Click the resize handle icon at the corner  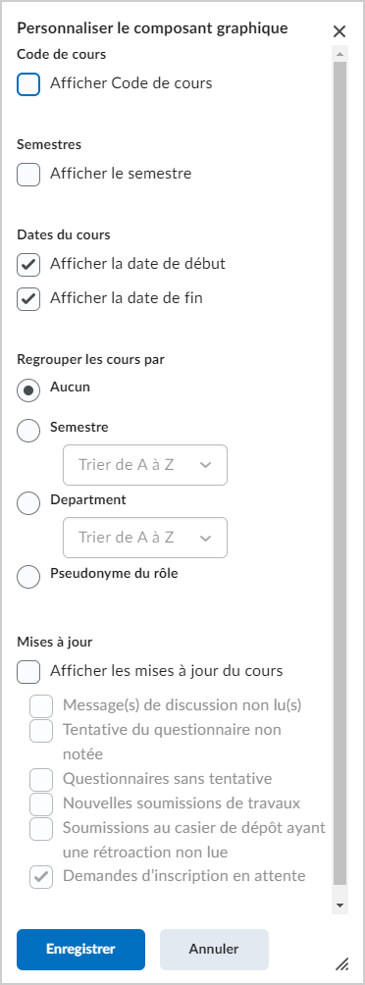pyautogui.click(x=341, y=963)
